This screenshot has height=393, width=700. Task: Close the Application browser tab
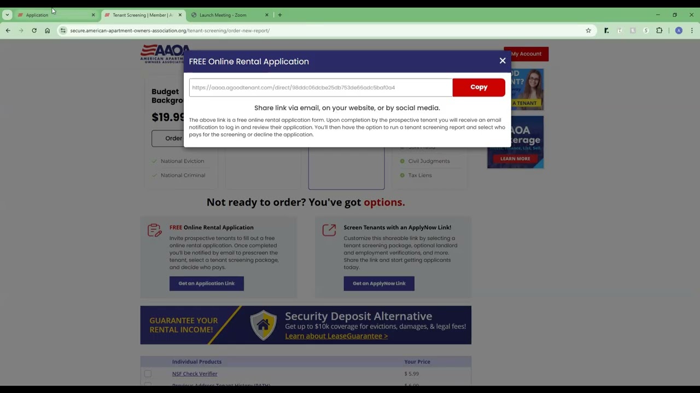click(x=93, y=15)
